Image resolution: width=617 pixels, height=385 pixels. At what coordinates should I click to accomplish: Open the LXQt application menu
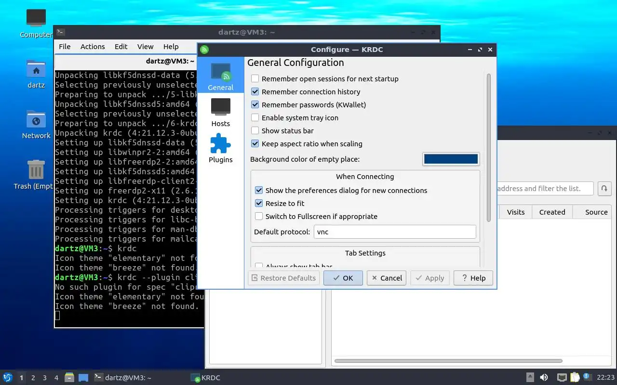coord(8,378)
